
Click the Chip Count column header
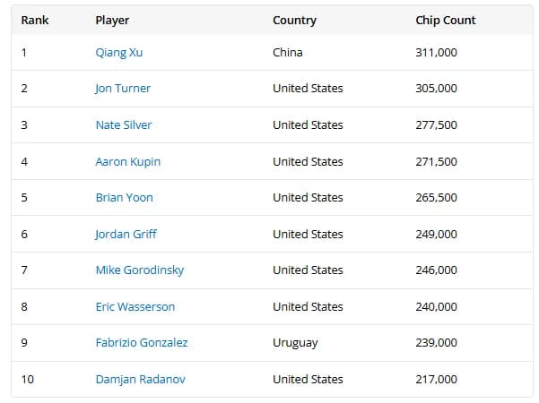tap(446, 21)
